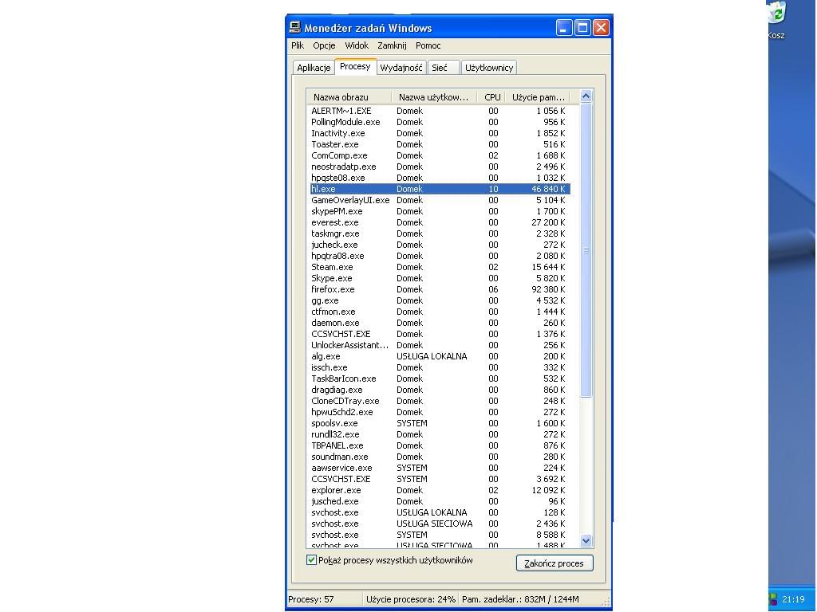Select the daemon.exe process
This screenshot has height=612, width=817.
tap(440, 324)
